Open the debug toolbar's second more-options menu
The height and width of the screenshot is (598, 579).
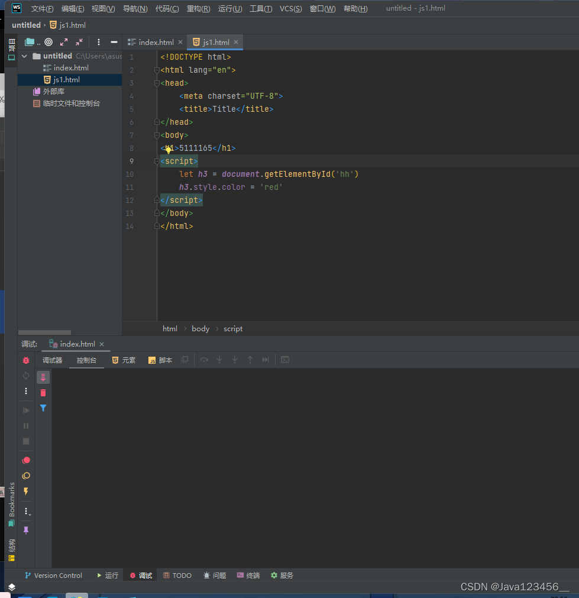26,512
